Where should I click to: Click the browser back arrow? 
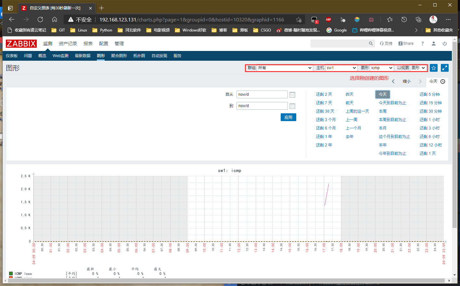[12, 19]
